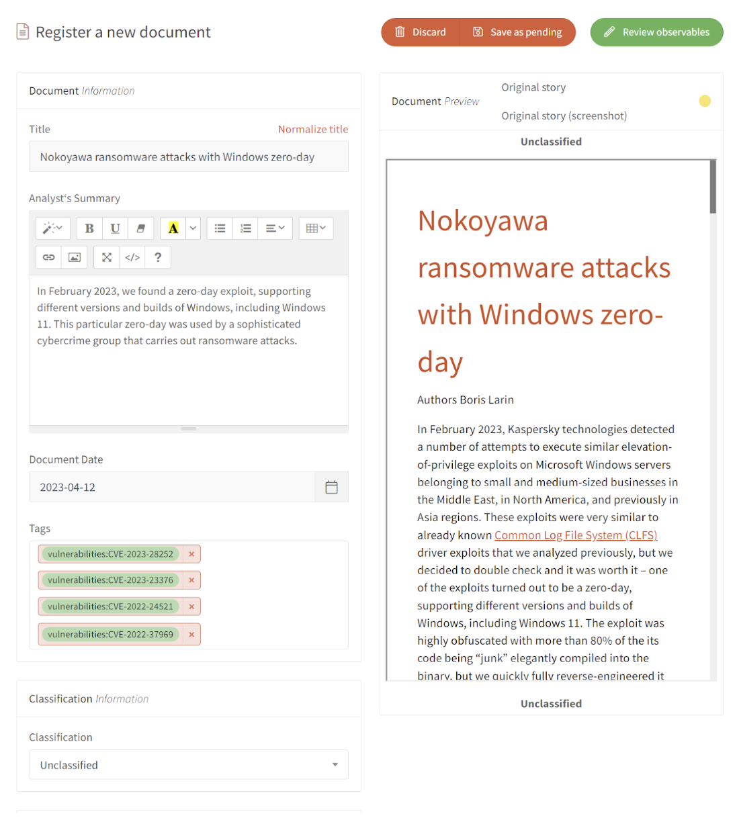
Task: Insert a bulleted list in the summary
Action: [219, 228]
